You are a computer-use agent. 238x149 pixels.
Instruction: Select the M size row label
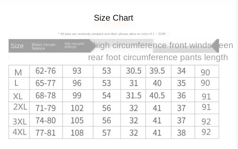click(x=18, y=72)
